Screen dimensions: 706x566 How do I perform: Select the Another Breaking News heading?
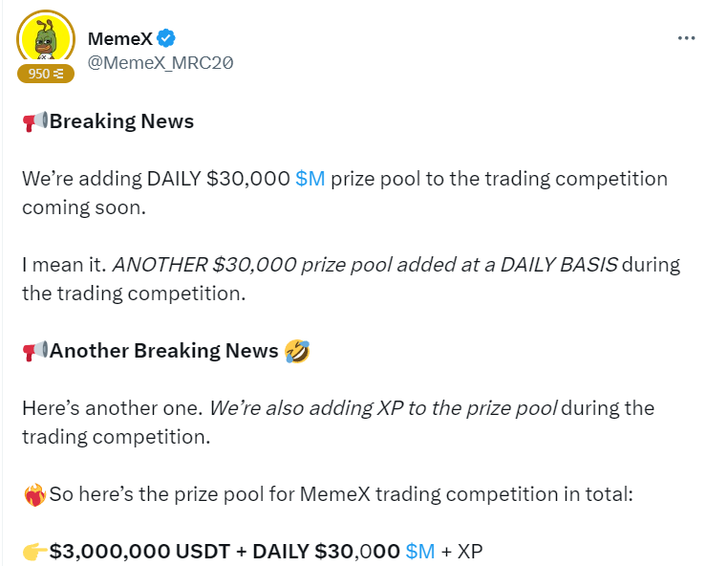click(x=164, y=351)
